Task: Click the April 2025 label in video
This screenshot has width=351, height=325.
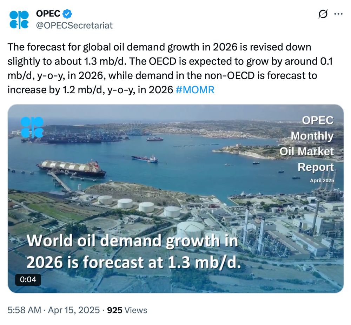Action: [x=322, y=181]
